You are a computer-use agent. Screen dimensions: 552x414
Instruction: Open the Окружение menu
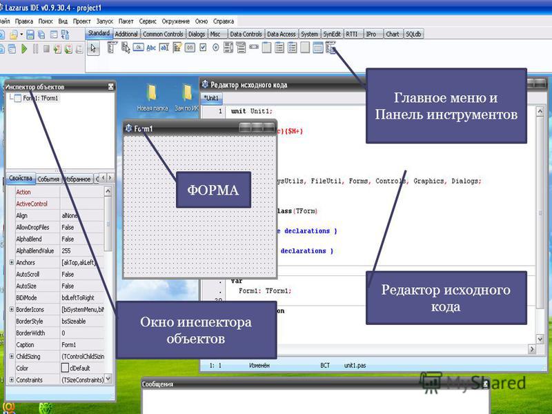pyautogui.click(x=176, y=21)
